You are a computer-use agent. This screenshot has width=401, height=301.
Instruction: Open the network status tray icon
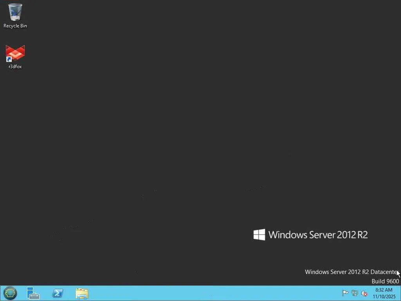point(354,293)
